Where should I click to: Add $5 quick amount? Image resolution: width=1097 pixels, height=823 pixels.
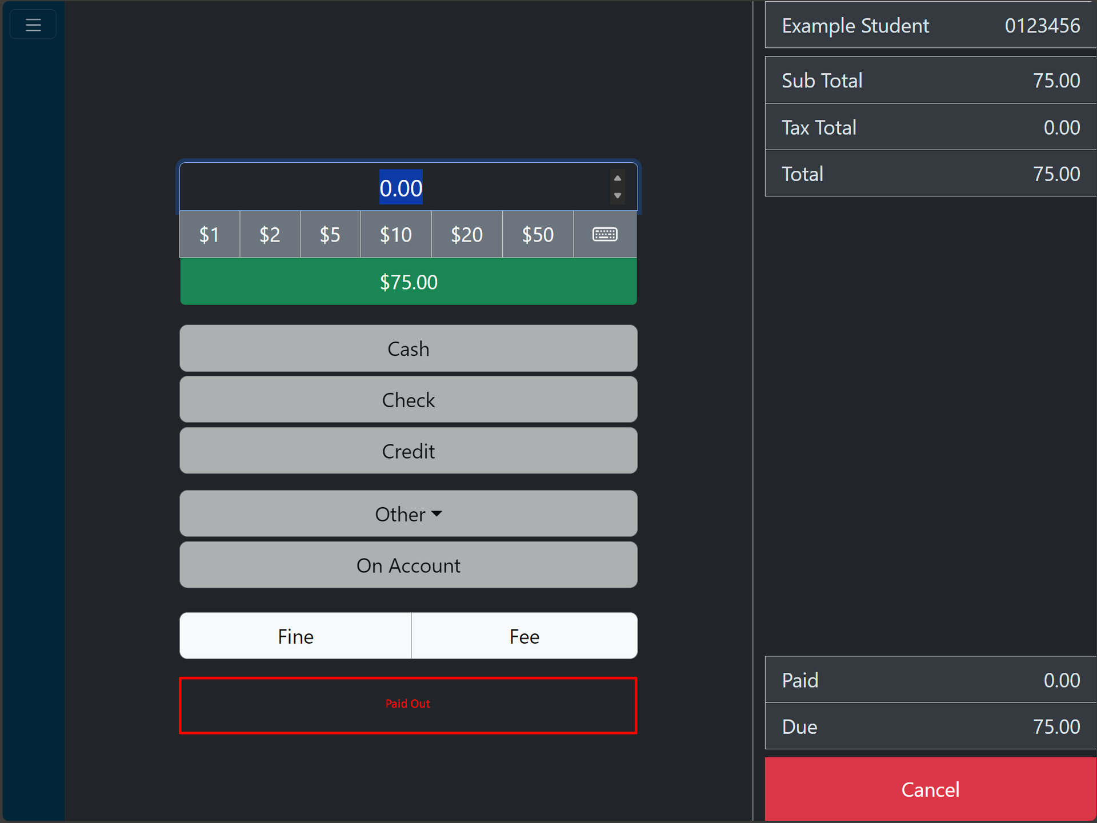tap(330, 235)
